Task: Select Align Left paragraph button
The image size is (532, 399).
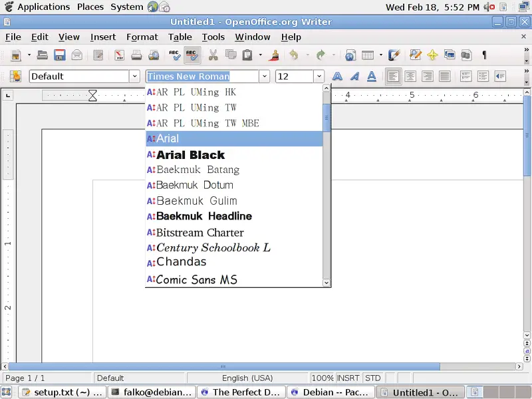Action: coord(393,76)
